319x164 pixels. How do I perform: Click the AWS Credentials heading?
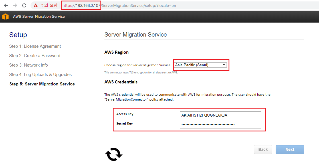[121, 82]
